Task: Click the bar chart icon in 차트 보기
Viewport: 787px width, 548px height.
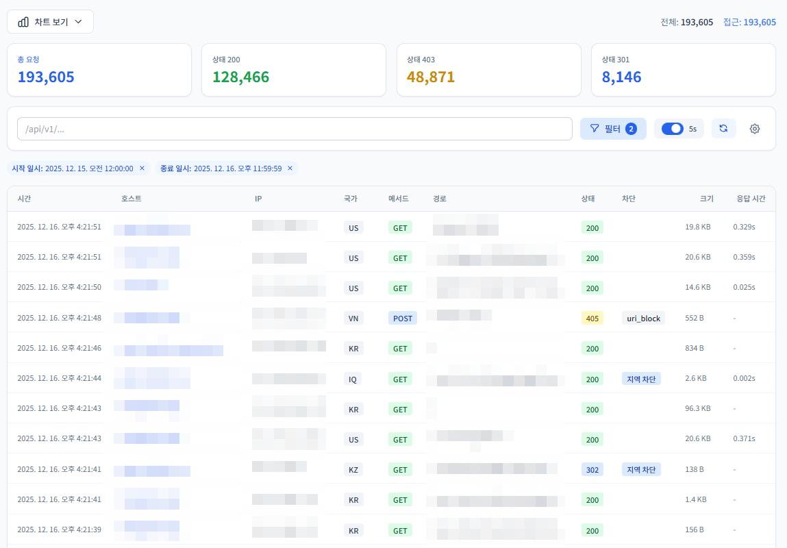Action: point(23,21)
